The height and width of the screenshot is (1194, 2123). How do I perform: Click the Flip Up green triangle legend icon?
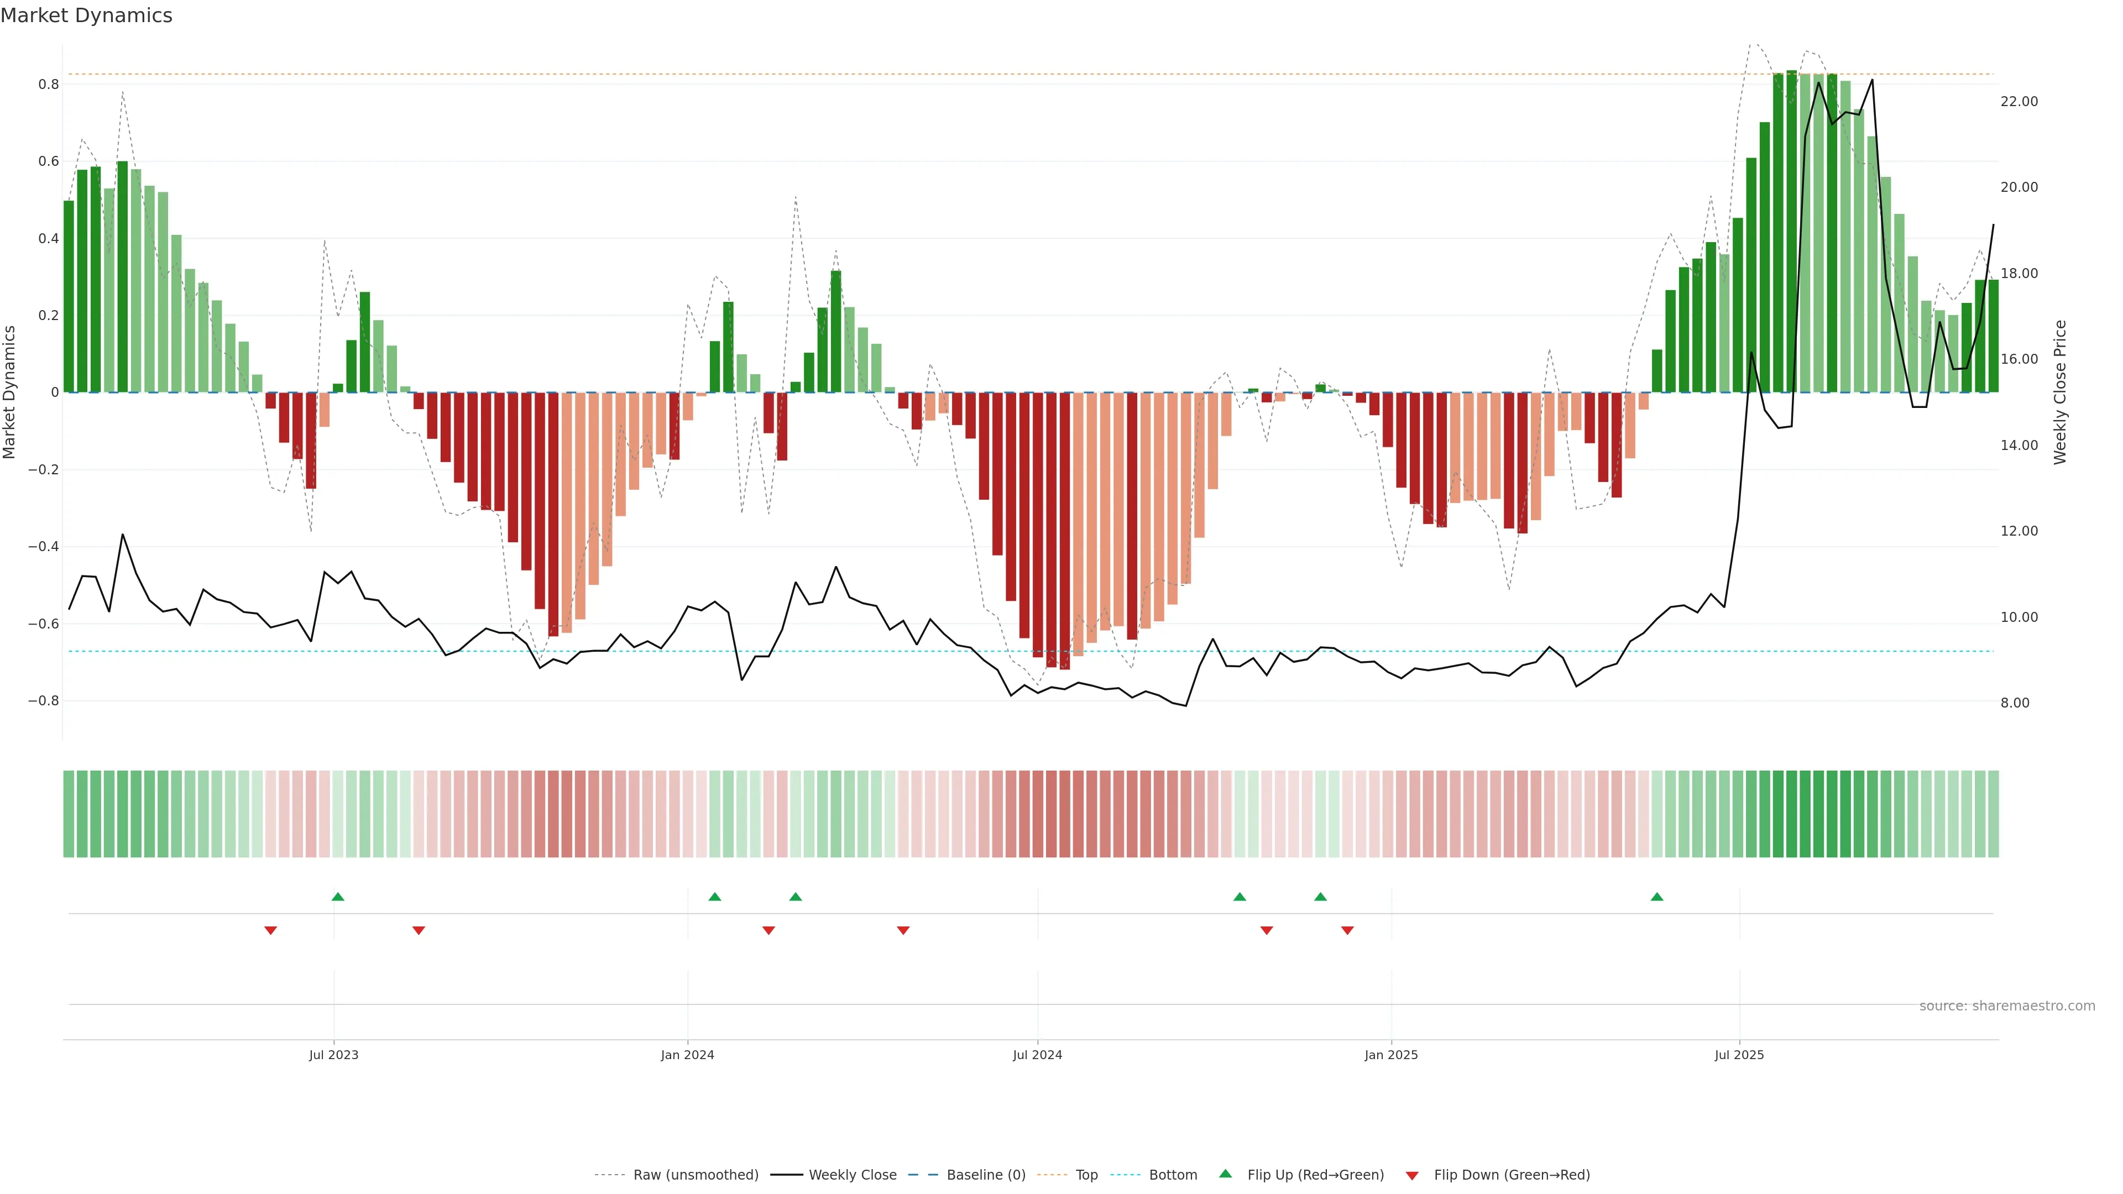tap(1226, 1174)
